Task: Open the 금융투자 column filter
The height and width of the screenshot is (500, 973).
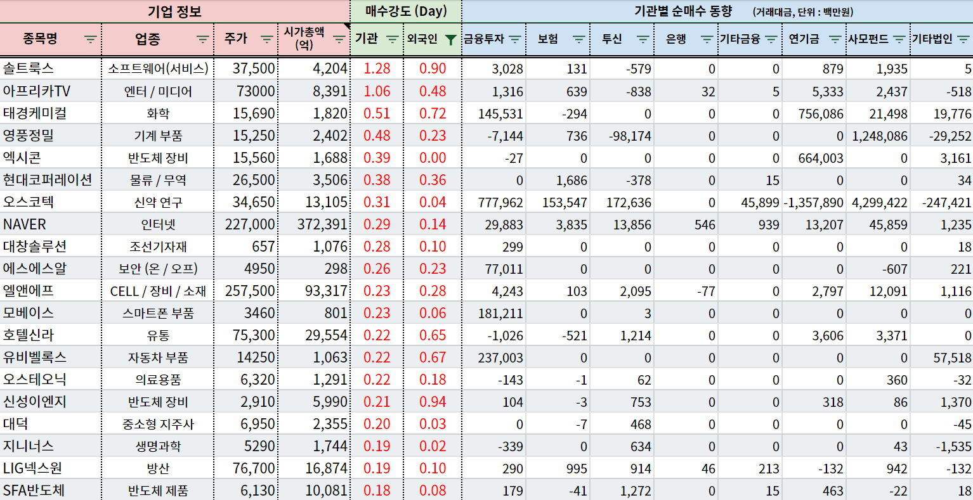Action: click(x=515, y=39)
